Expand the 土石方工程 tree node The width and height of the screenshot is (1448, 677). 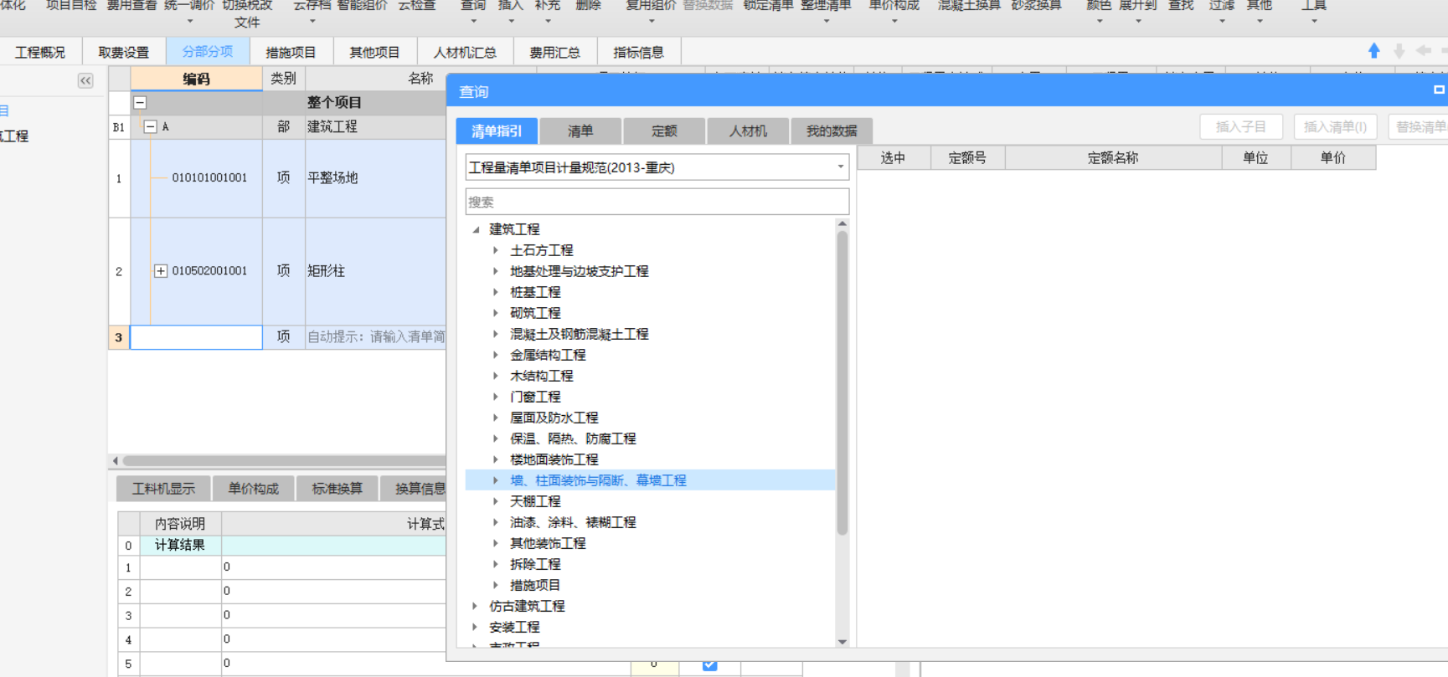click(x=496, y=250)
